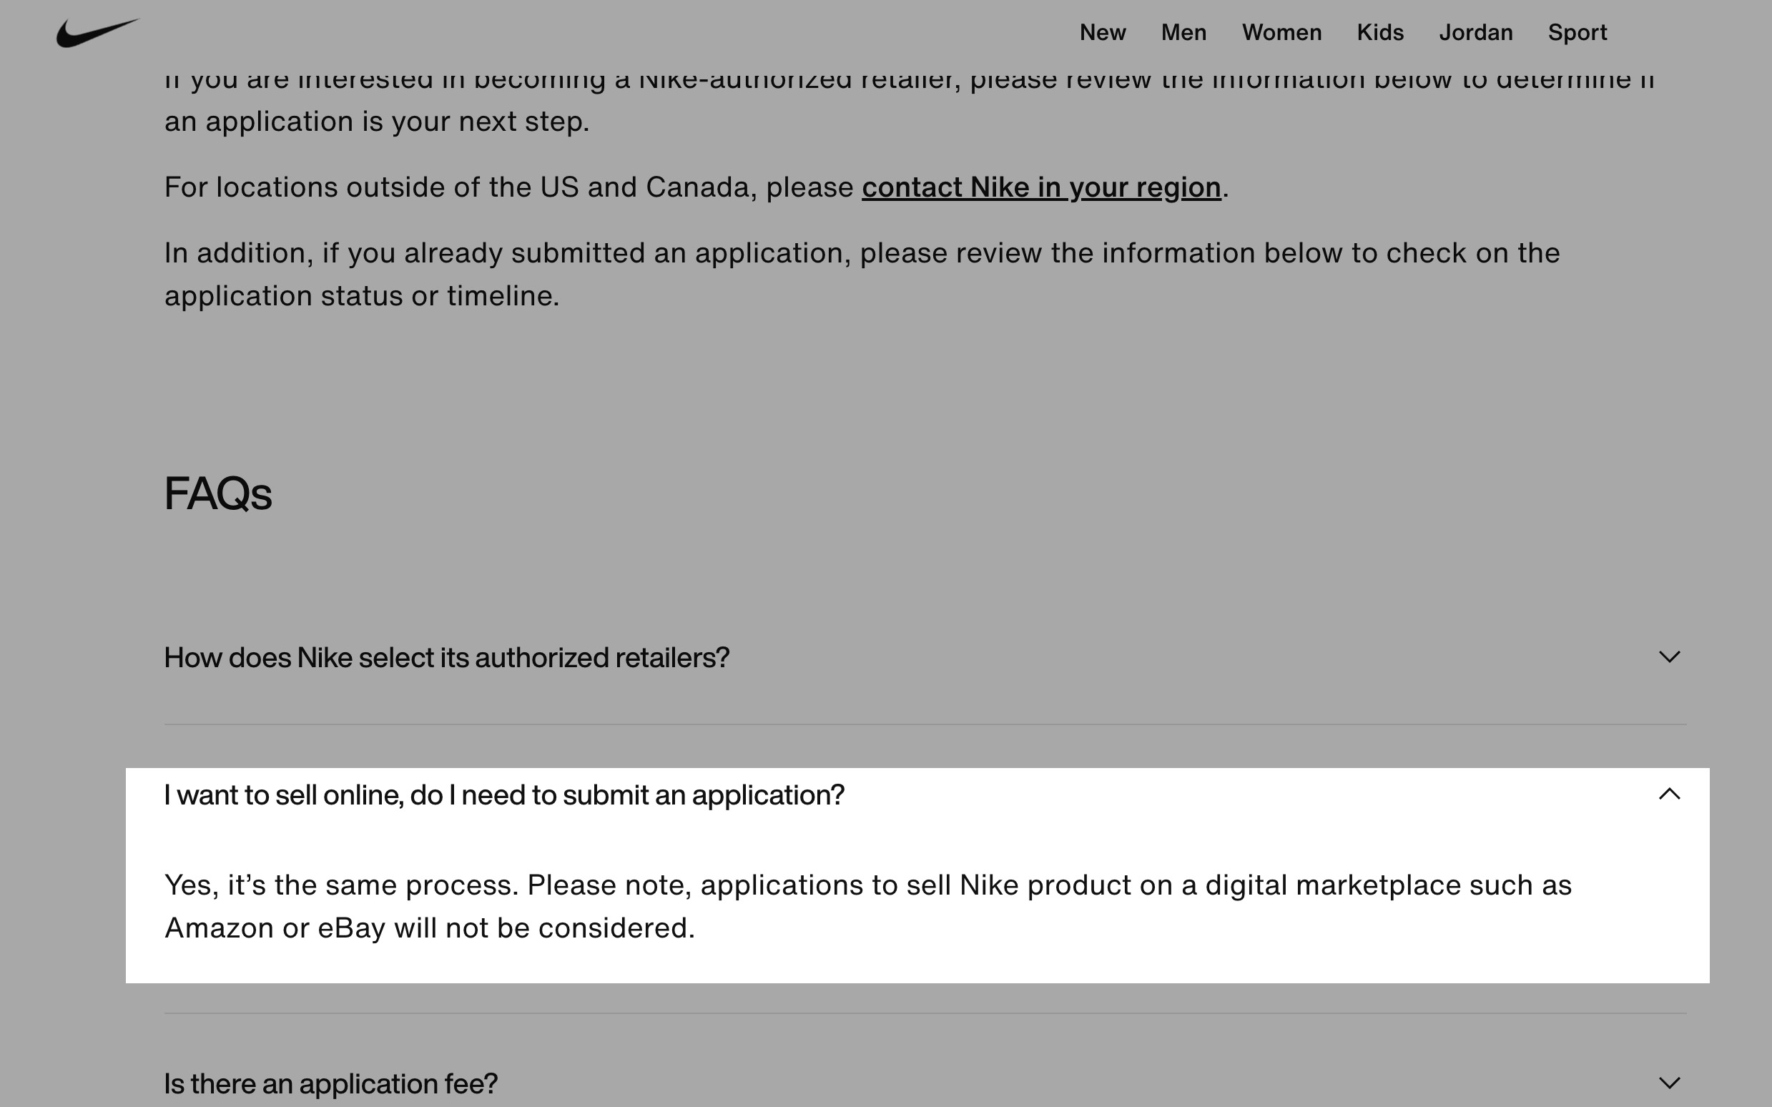This screenshot has width=1772, height=1107.
Task: Collapse the sell online question chevron
Action: point(1669,794)
